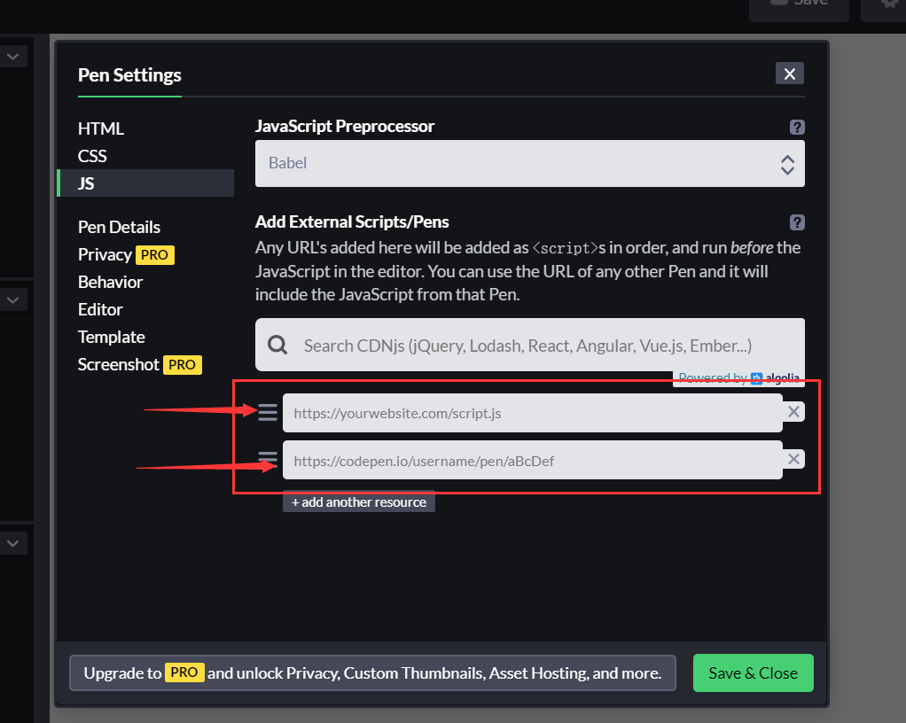Image resolution: width=906 pixels, height=723 pixels.
Task: Open help for Add External Scripts/Pens
Action: click(797, 222)
